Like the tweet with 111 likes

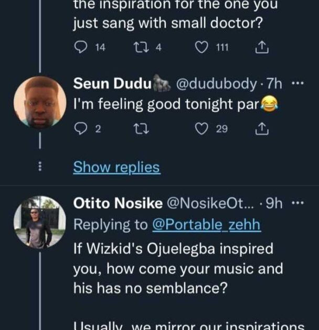click(202, 48)
